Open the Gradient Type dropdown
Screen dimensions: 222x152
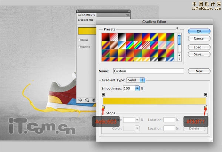coord(136,80)
